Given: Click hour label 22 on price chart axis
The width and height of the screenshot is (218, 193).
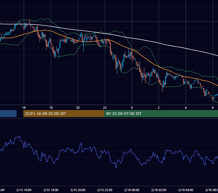Looking at the screenshot, I should click(x=105, y=107).
